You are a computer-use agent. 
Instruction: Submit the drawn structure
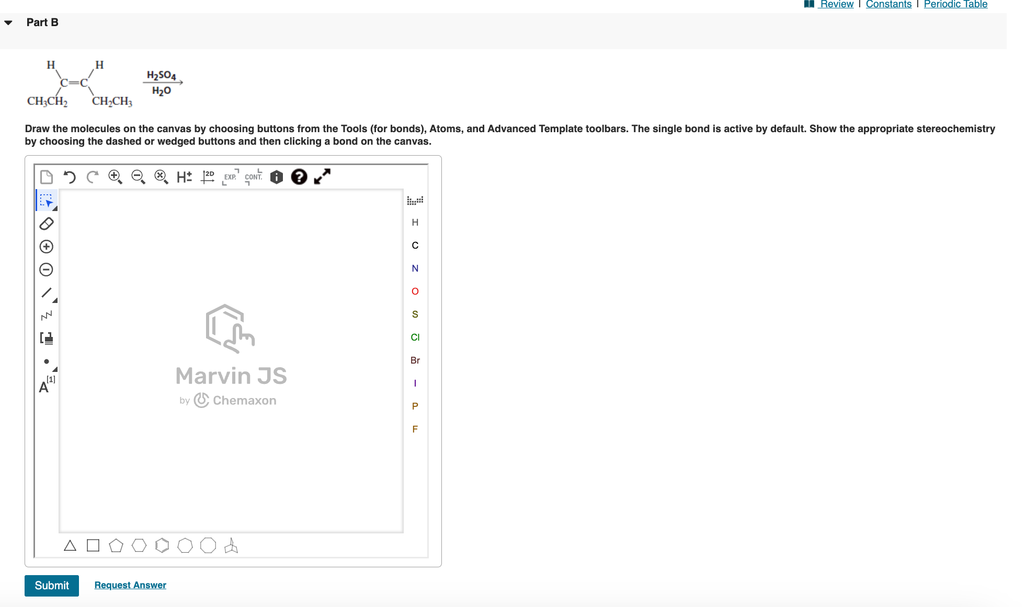pyautogui.click(x=51, y=585)
